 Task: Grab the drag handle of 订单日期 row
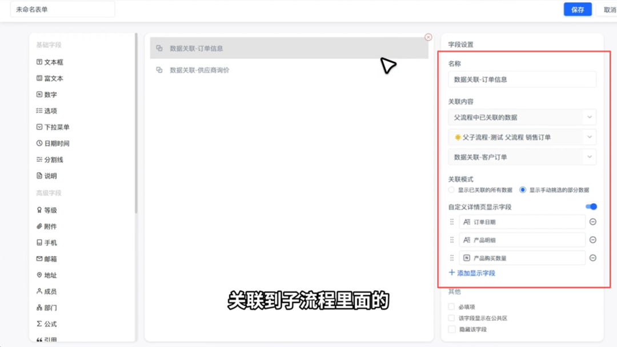click(452, 221)
